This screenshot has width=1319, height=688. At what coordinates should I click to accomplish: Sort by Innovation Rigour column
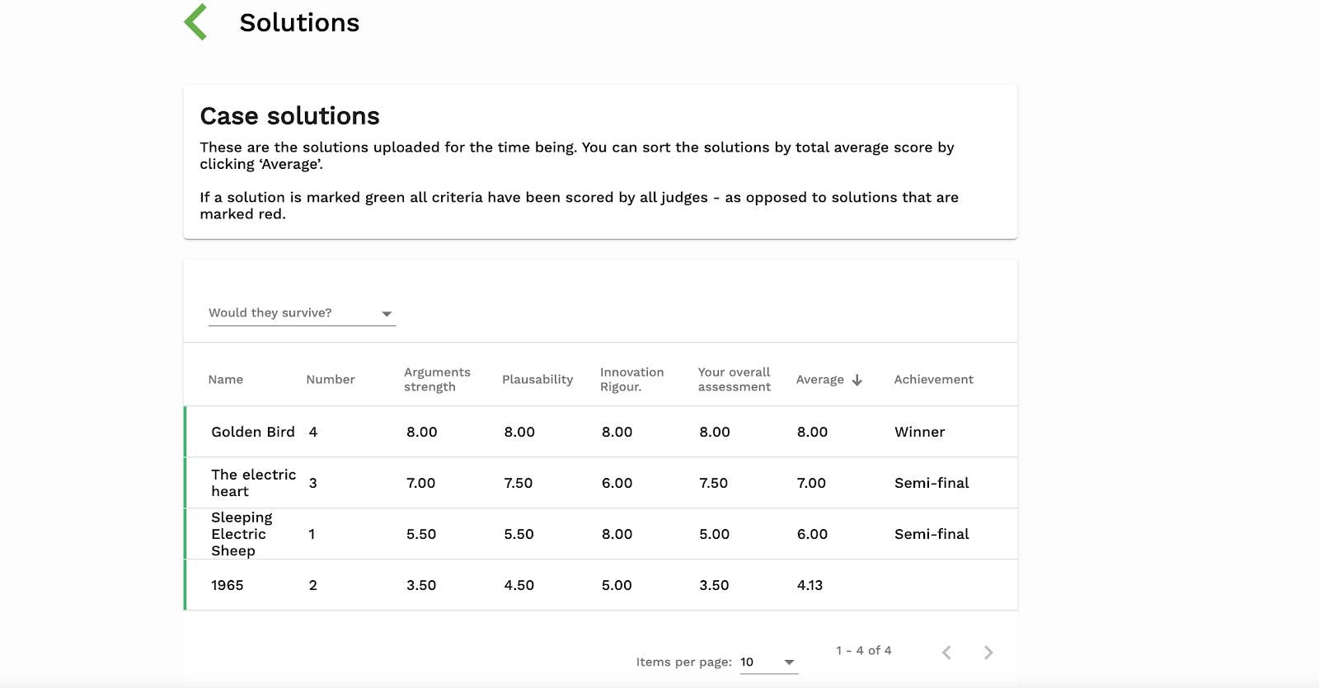(631, 380)
